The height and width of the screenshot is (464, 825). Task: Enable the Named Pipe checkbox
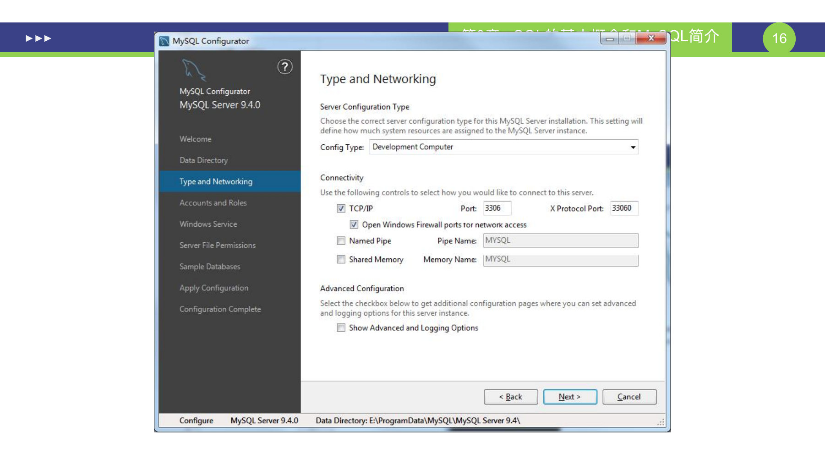[341, 240]
